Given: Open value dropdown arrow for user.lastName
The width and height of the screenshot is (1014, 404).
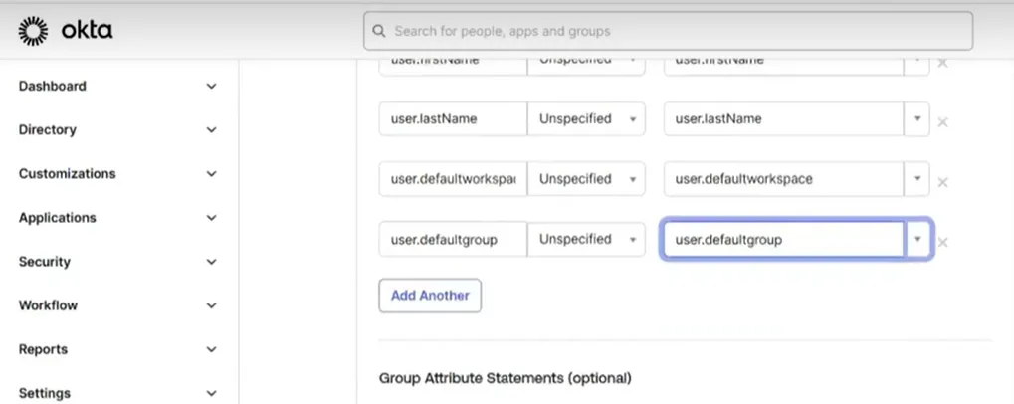Looking at the screenshot, I should (916, 119).
